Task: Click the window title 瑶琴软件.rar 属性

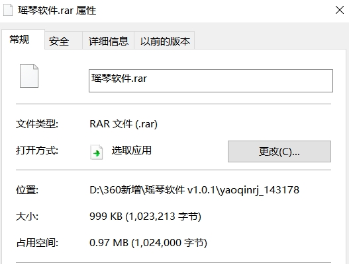Action: click(57, 11)
